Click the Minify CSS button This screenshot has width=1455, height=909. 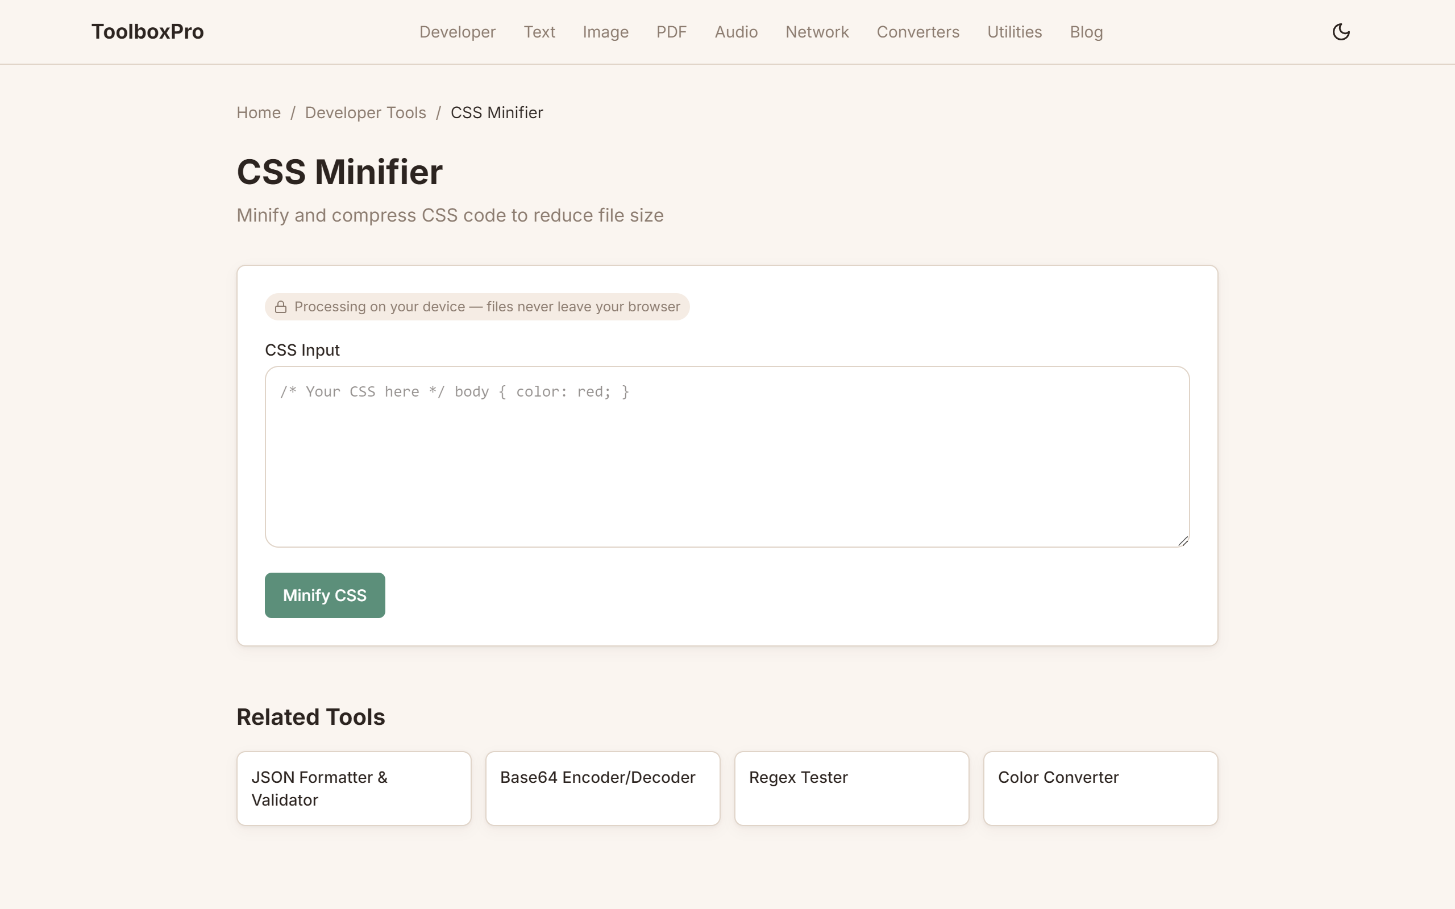point(325,595)
